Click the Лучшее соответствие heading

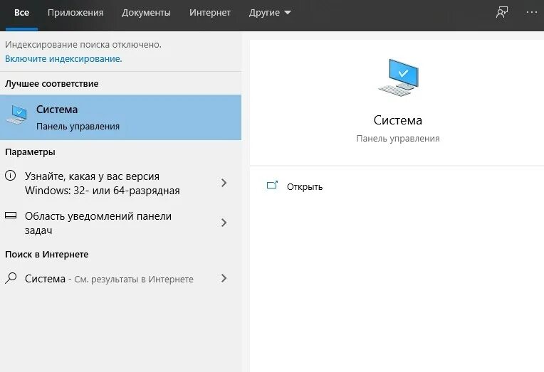coord(52,84)
